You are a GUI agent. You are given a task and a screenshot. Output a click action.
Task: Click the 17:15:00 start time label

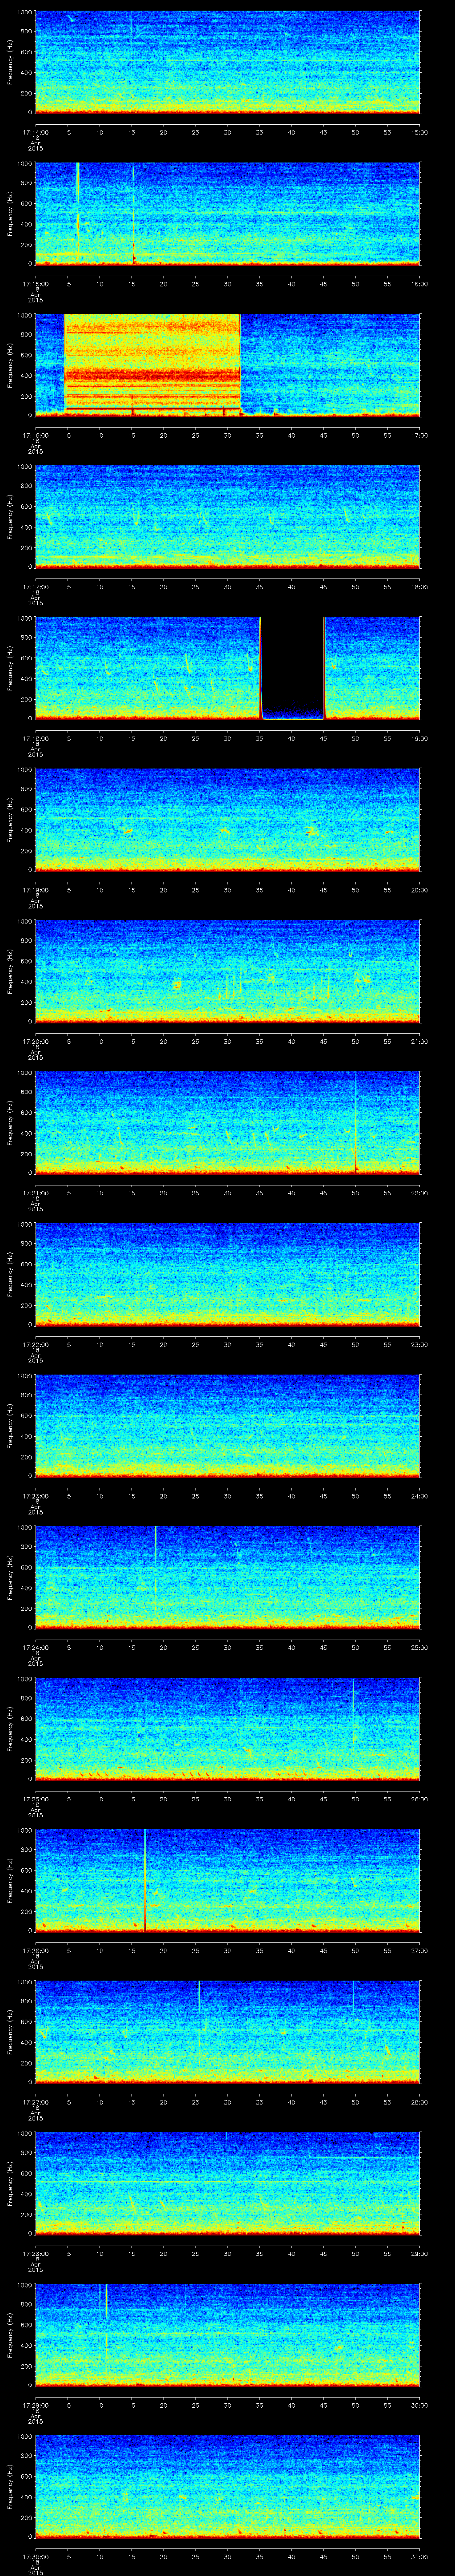point(35,284)
